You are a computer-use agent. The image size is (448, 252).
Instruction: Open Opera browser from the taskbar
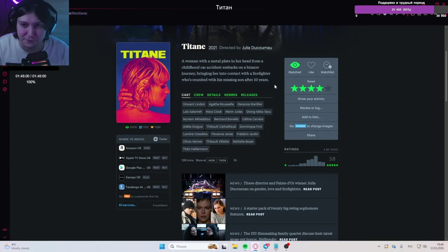(255, 246)
